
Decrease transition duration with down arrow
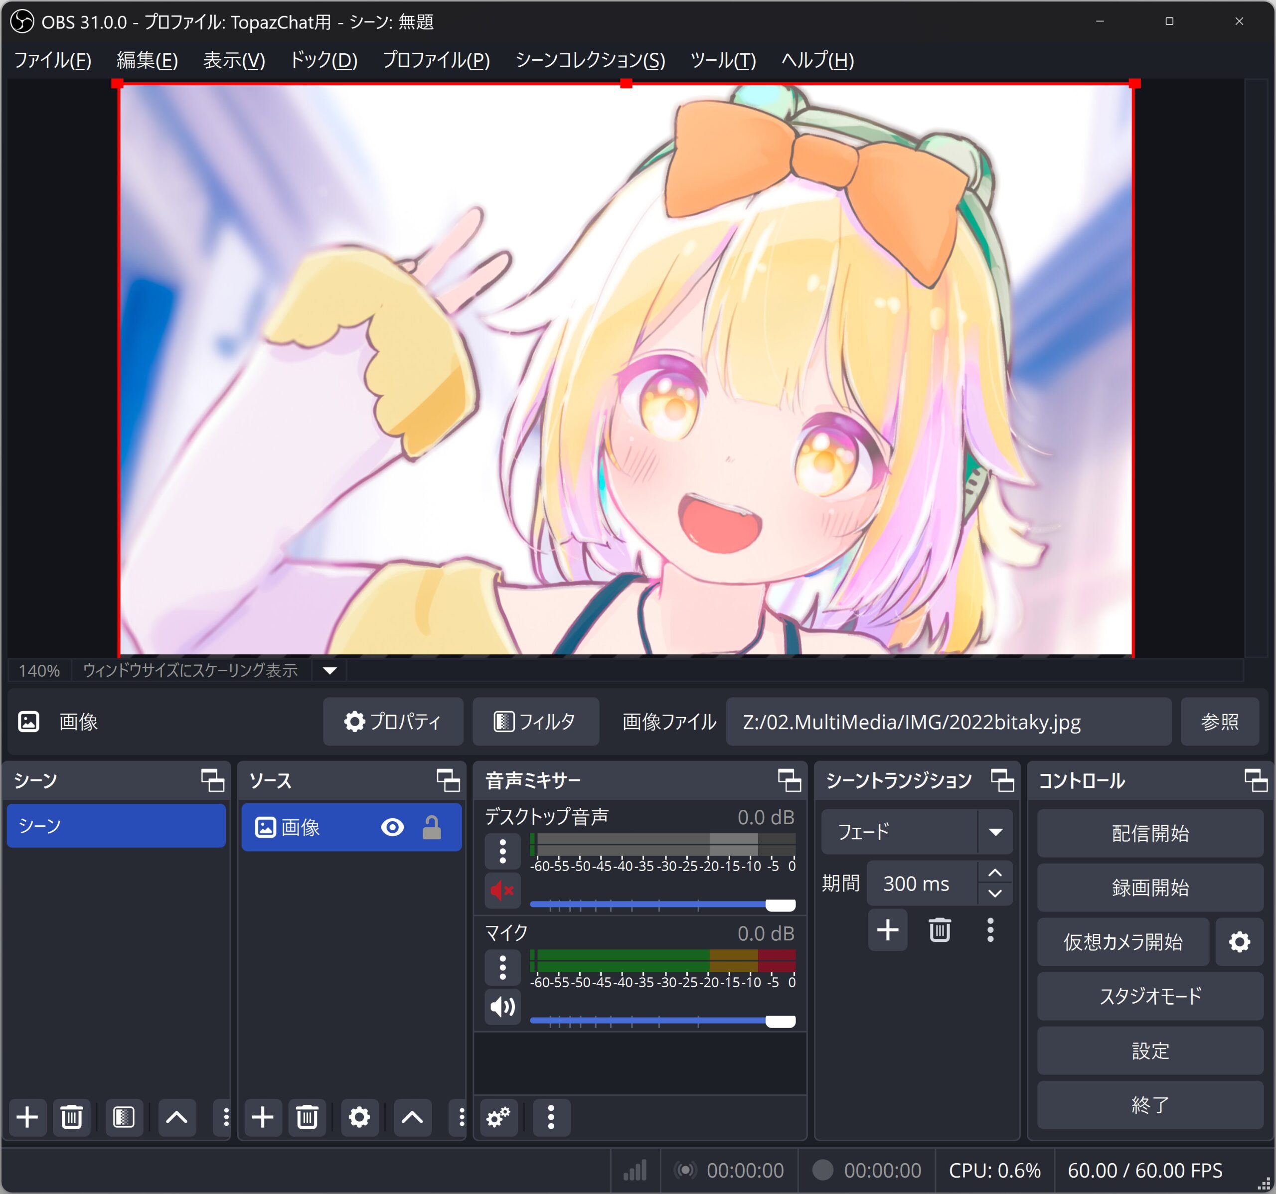(x=995, y=894)
